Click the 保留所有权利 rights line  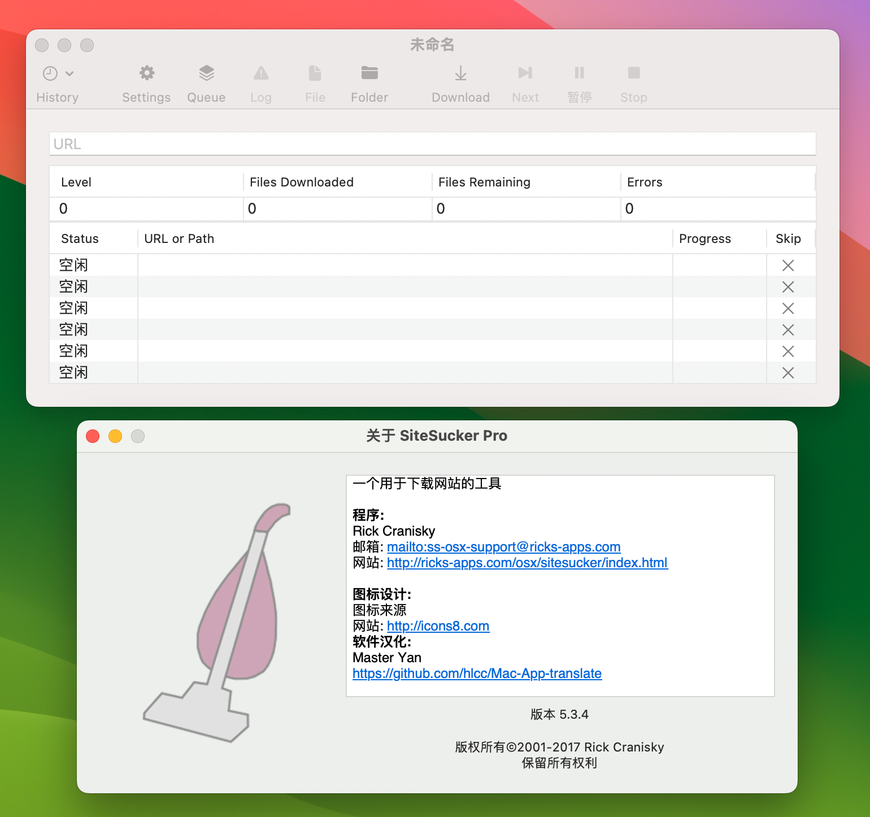pos(559,763)
